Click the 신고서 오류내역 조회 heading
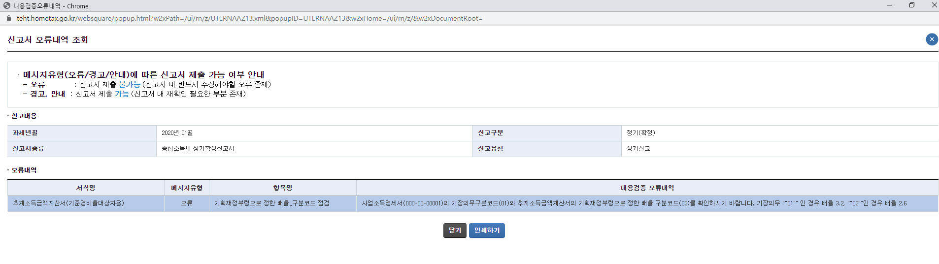 pyautogui.click(x=48, y=40)
